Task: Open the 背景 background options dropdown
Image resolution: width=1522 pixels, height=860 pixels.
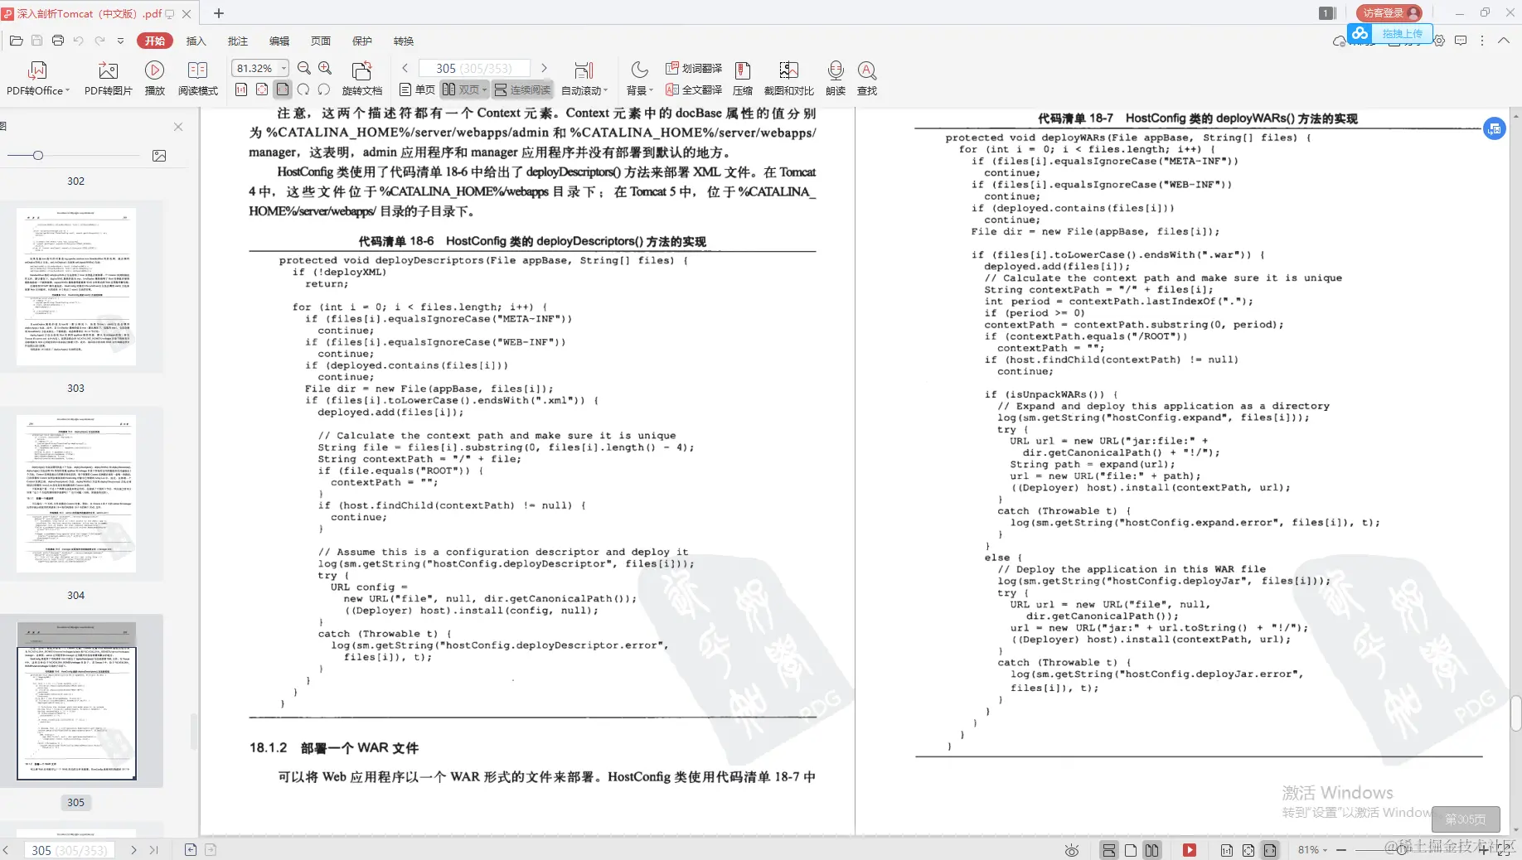Action: [x=638, y=89]
